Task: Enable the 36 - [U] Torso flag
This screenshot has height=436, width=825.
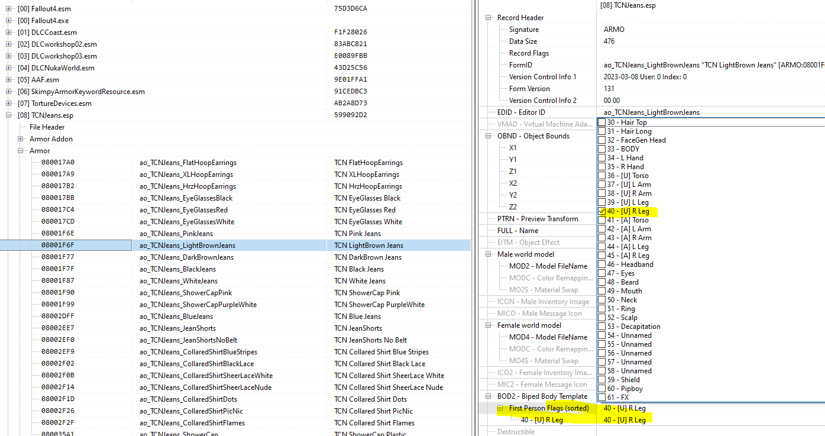Action: pyautogui.click(x=602, y=176)
